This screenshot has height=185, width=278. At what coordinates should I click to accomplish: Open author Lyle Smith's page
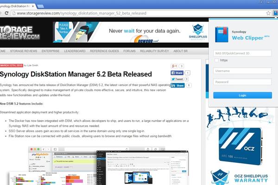pyautogui.click(x=32, y=65)
